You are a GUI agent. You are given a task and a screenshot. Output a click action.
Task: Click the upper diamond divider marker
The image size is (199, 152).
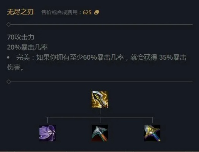point(9,24)
